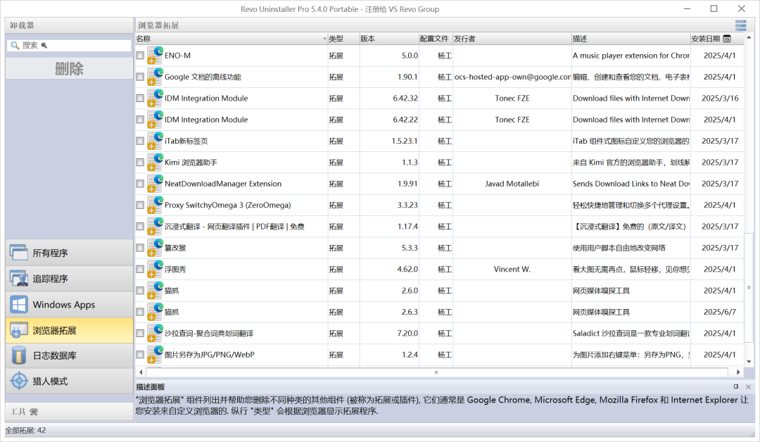Check the NeatDownloadManager Extension checkbox
The image size is (760, 442).
[140, 183]
